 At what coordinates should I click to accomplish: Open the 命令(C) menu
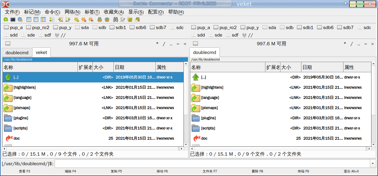coord(53,12)
